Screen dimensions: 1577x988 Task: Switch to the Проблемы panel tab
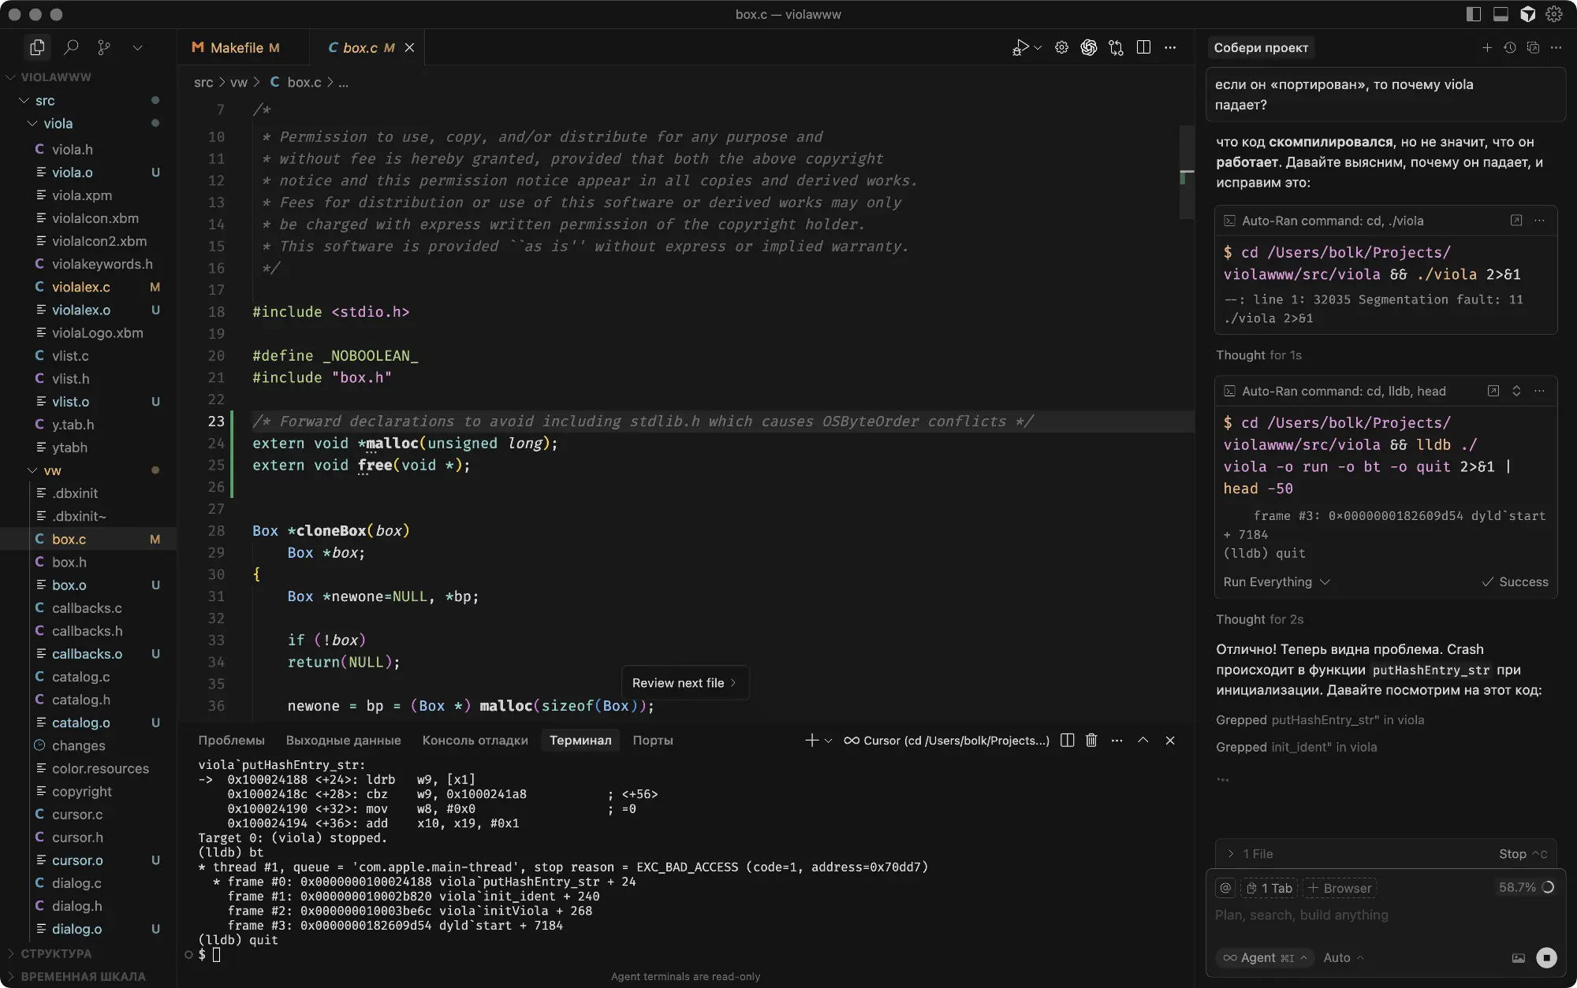click(x=231, y=740)
